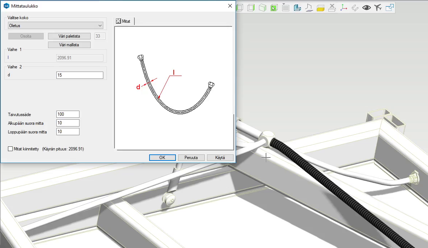Click the sketch plane projection icon
Viewport: 428px width, 248px height.
click(309, 7)
